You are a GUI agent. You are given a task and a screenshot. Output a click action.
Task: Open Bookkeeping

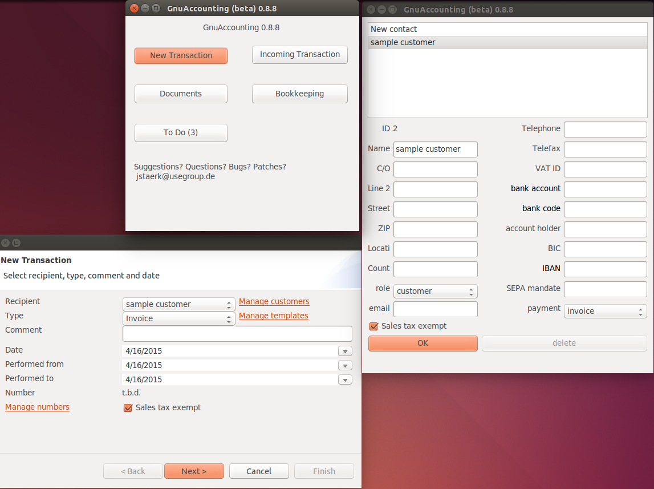click(299, 94)
